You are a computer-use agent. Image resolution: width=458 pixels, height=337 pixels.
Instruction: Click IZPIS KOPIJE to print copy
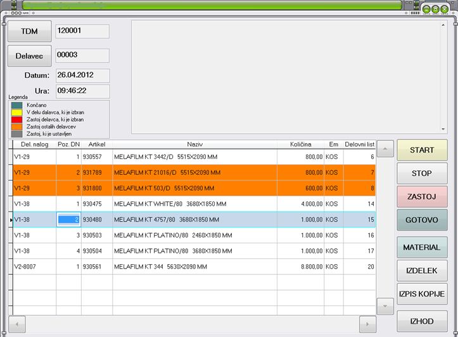click(422, 294)
